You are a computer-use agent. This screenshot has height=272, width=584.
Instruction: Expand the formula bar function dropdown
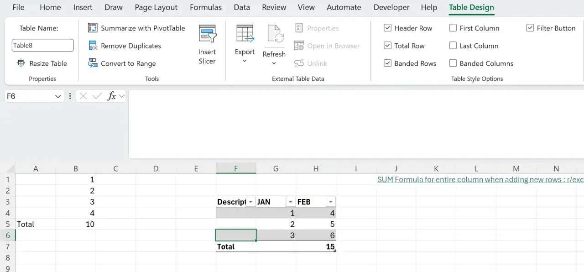click(x=121, y=96)
